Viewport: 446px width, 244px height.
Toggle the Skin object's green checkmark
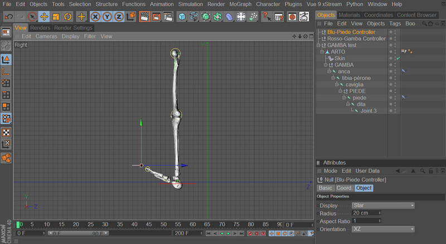point(398,58)
